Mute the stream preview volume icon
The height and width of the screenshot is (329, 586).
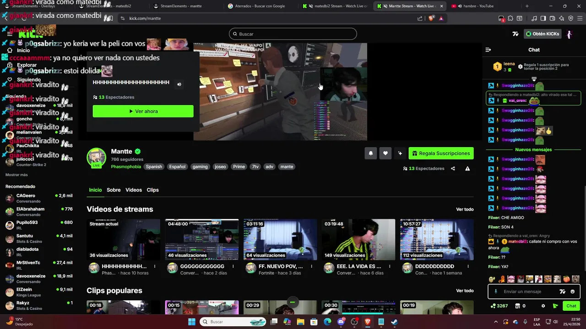tap(179, 84)
